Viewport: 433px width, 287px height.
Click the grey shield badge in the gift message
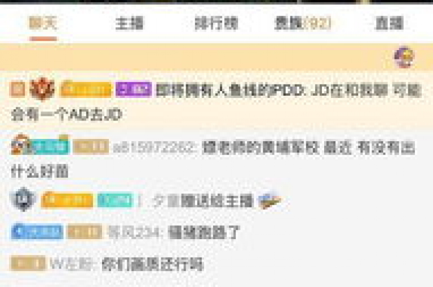coord(24,199)
